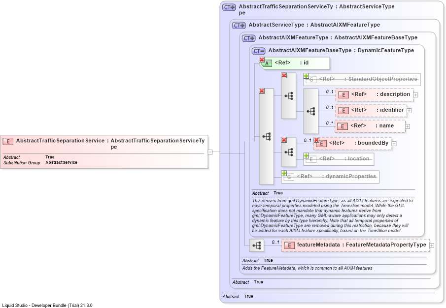The width and height of the screenshot is (446, 308).
Task: Select the <Ref> : identifier element label
Action: 377,110
